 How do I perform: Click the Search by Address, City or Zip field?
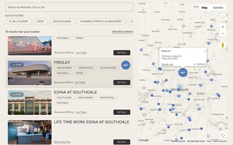69,7
